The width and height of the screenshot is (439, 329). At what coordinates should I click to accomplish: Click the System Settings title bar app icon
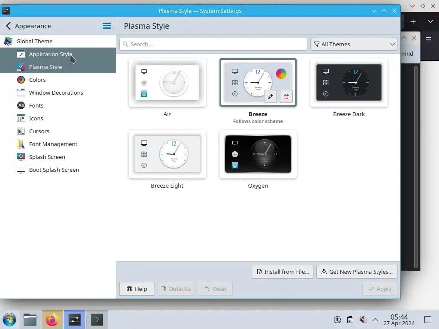[6, 11]
